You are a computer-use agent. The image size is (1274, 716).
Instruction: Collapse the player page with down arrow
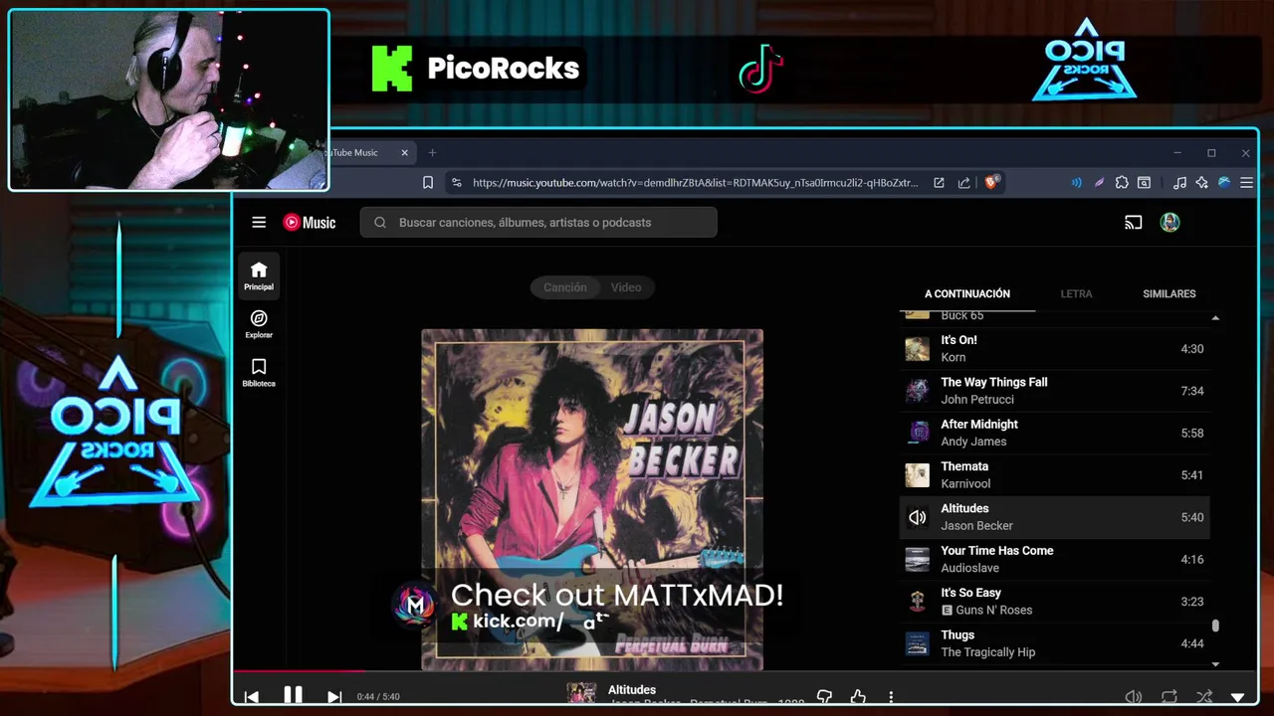(x=1238, y=698)
